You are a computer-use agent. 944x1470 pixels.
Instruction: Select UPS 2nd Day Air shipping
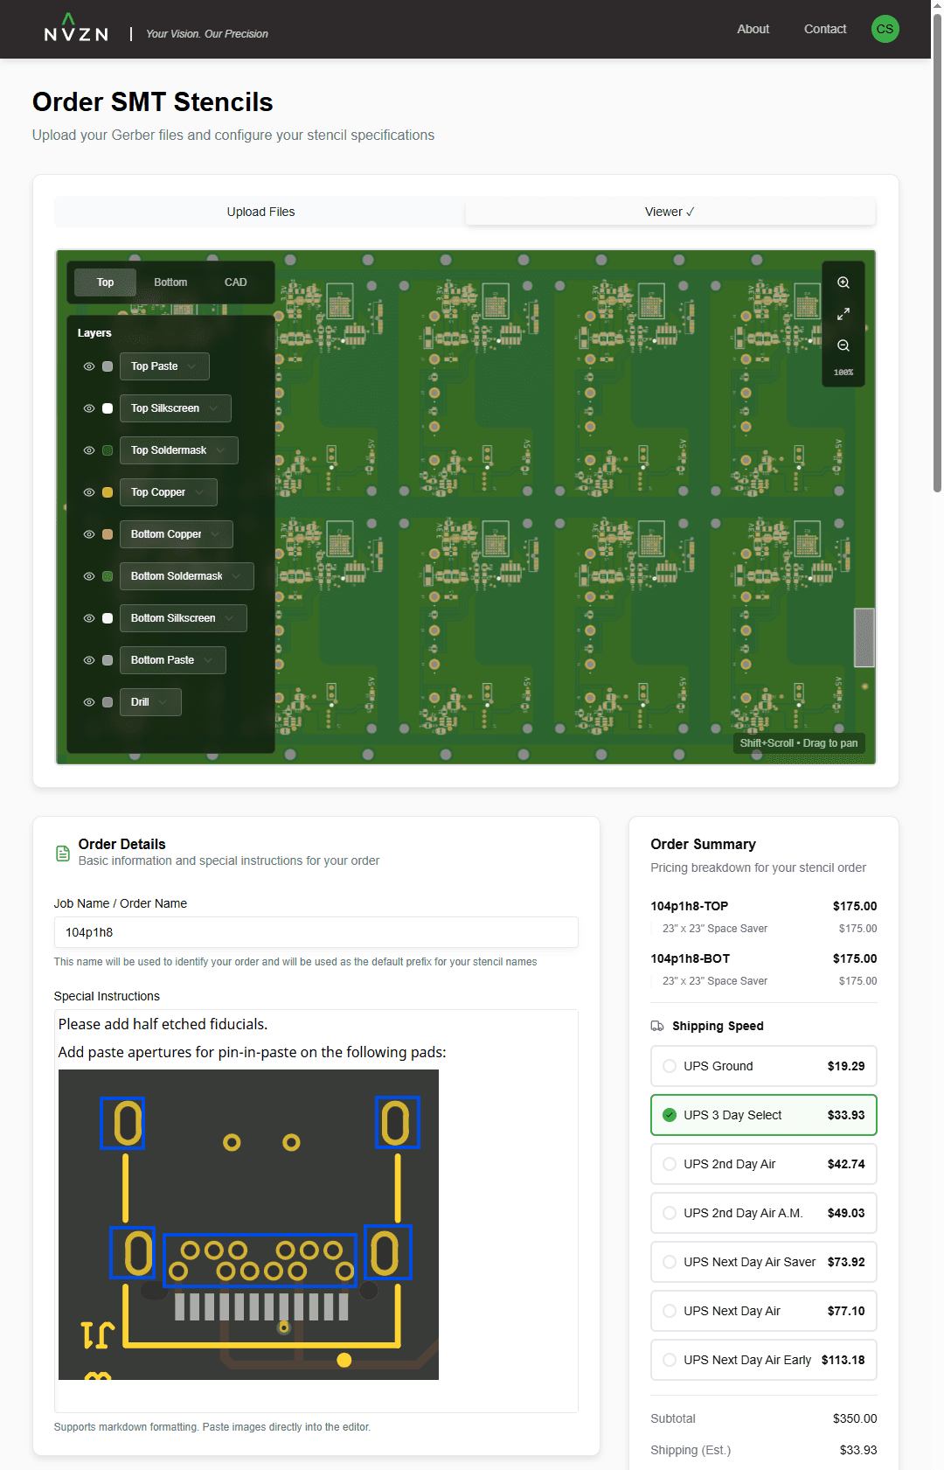[x=763, y=1164]
